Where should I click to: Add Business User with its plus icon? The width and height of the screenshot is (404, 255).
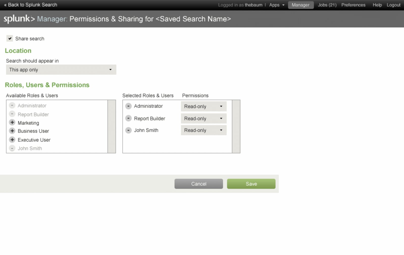click(12, 131)
